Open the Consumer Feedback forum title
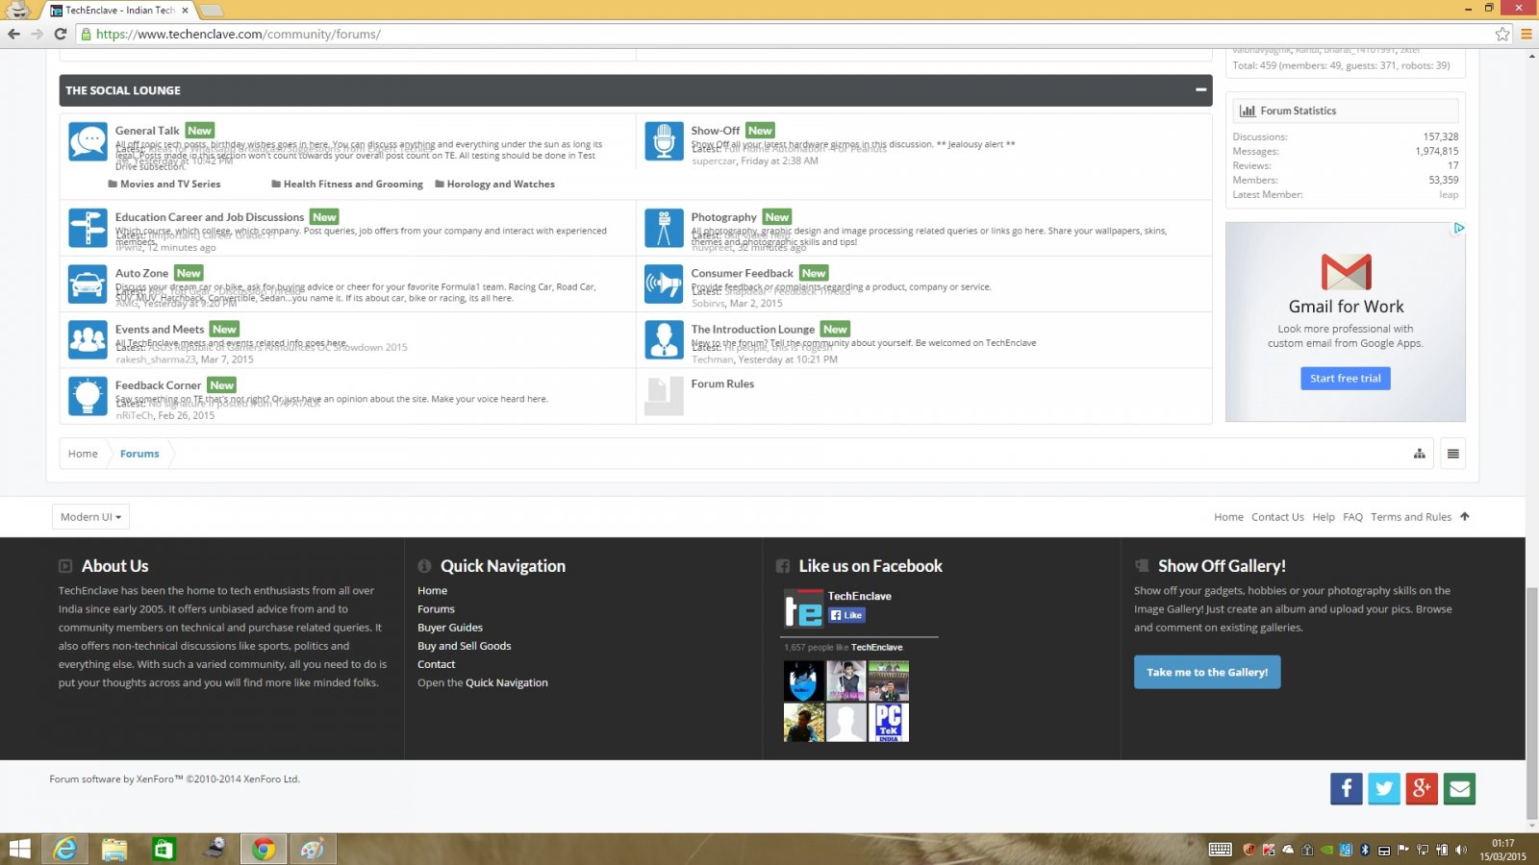This screenshot has width=1539, height=865. point(742,273)
